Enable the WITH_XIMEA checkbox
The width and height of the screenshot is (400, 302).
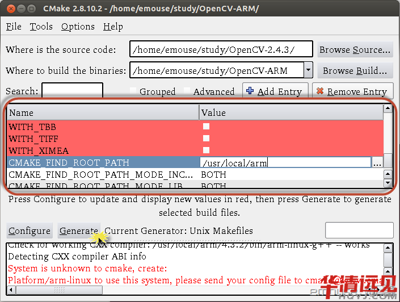pyautogui.click(x=207, y=150)
